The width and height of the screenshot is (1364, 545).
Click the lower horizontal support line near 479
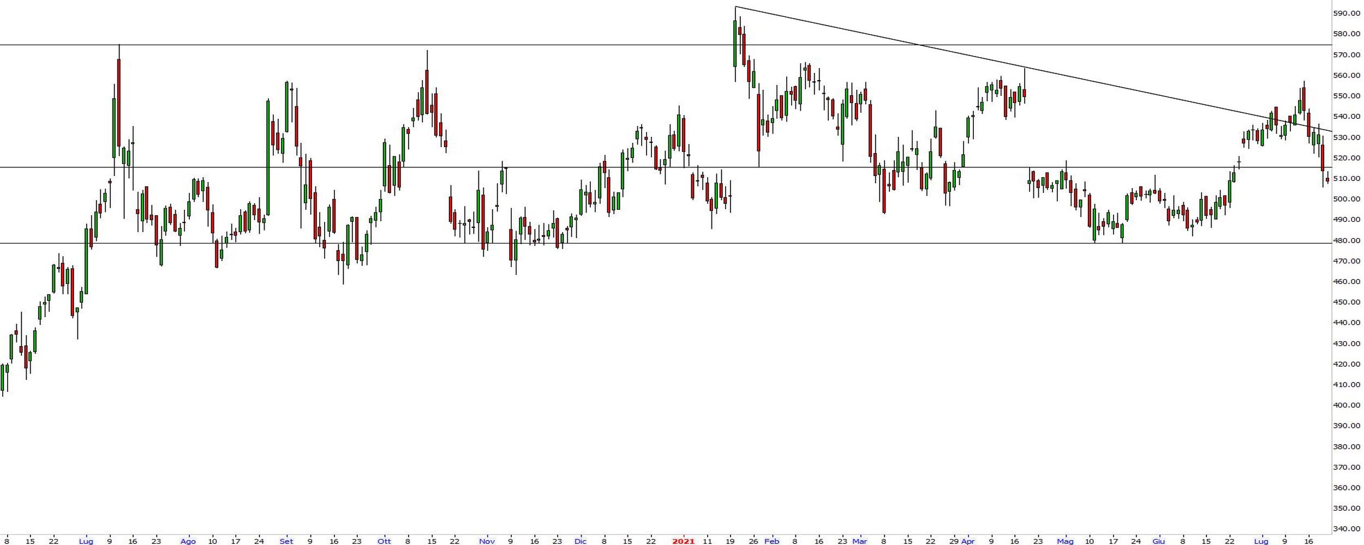tap(818, 243)
